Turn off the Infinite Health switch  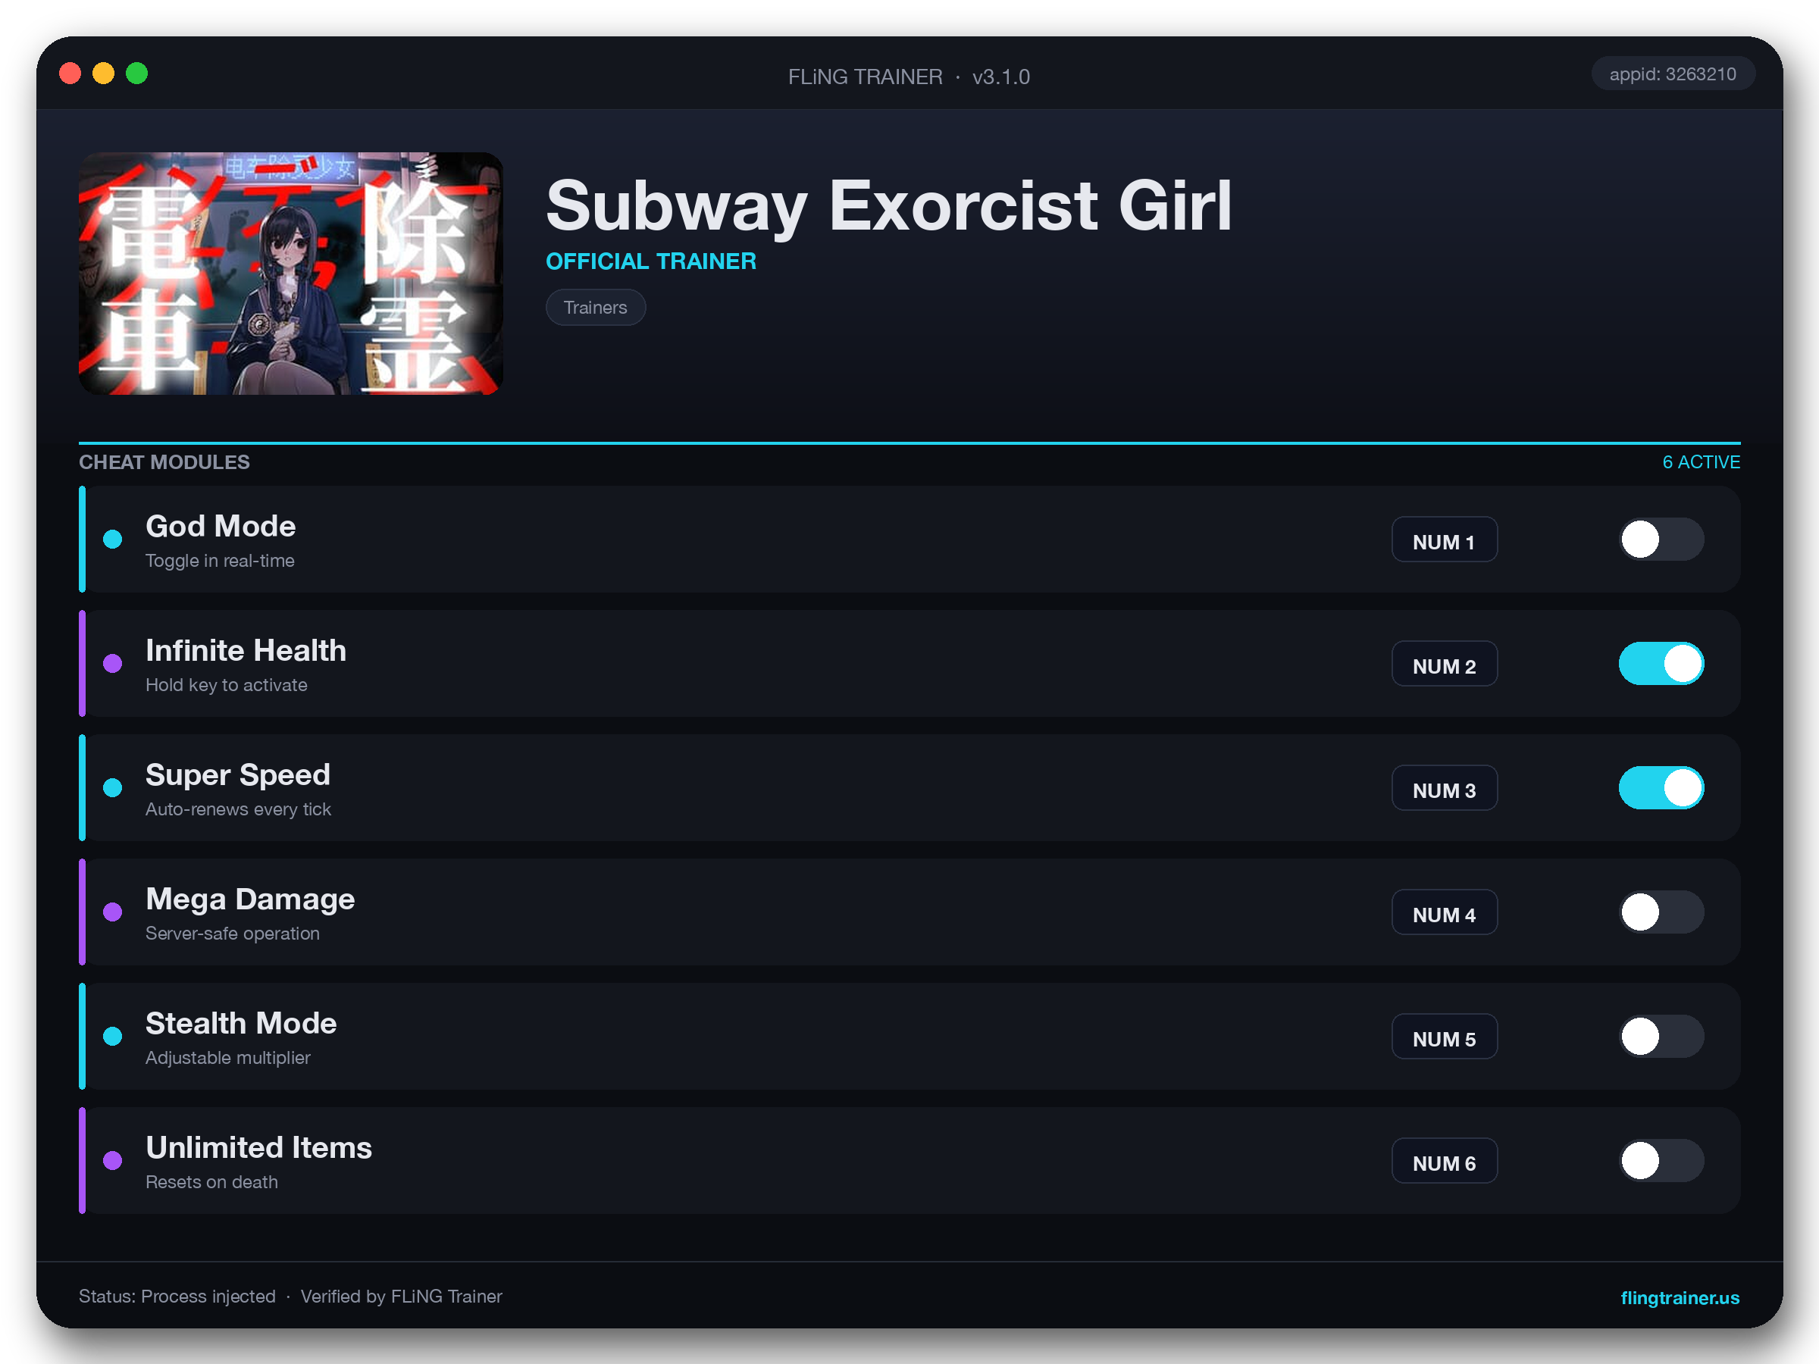(x=1661, y=664)
